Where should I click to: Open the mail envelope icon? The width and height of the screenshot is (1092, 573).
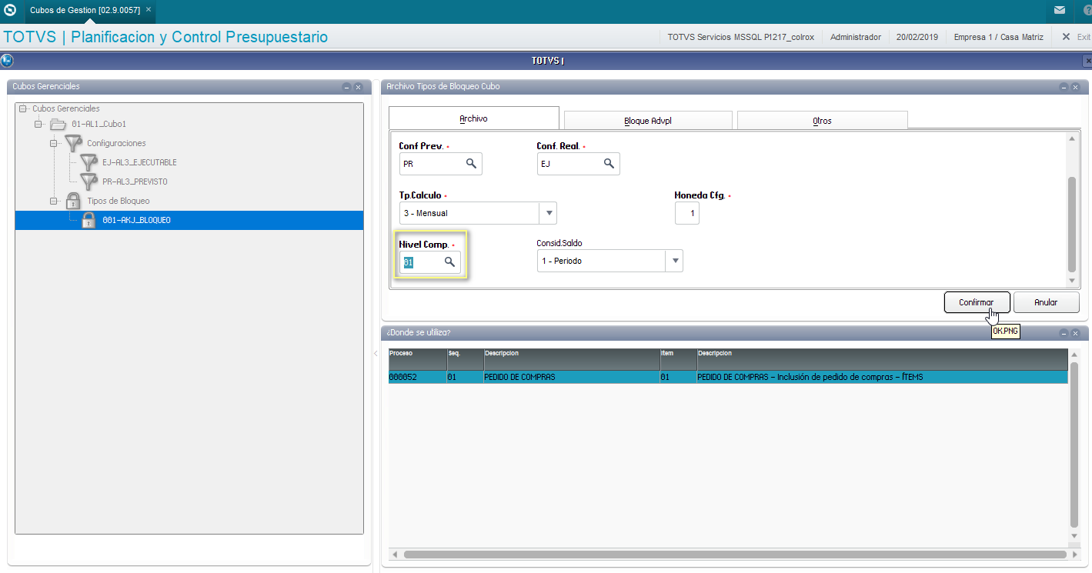point(1060,11)
